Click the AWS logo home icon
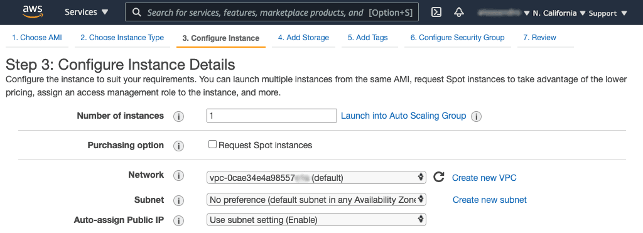The width and height of the screenshot is (643, 233). coord(33,12)
